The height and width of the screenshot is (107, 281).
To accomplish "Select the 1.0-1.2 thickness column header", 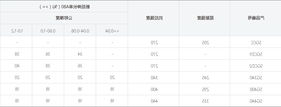I will [16, 30].
